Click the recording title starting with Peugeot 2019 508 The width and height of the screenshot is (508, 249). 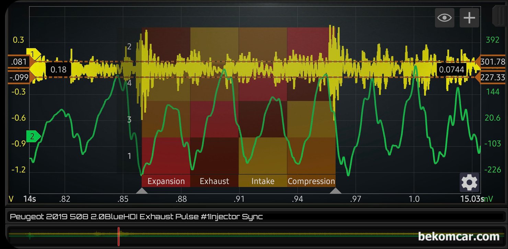coord(136,216)
